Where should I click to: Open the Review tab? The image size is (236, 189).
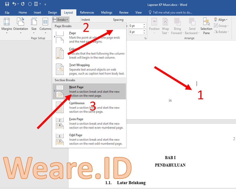(124, 13)
